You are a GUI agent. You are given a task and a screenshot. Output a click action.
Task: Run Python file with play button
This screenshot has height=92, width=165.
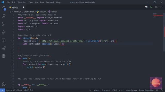click(x=151, y=7)
